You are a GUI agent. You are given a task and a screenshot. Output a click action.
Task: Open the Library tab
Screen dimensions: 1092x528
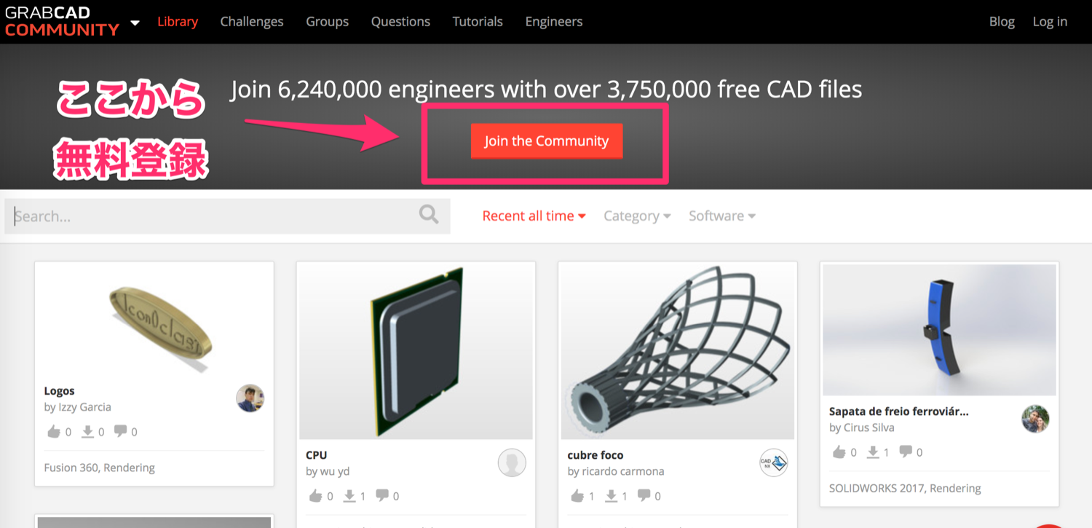pyautogui.click(x=178, y=22)
